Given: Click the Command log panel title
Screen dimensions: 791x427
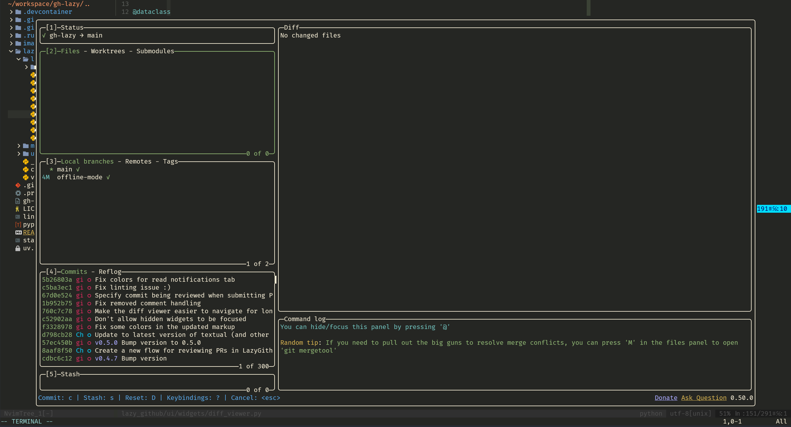Looking at the screenshot, I should pos(305,319).
